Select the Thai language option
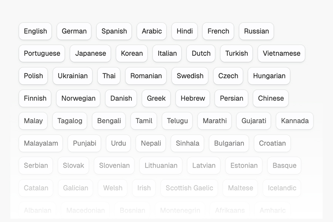Image resolution: width=333 pixels, height=222 pixels. coord(109,76)
